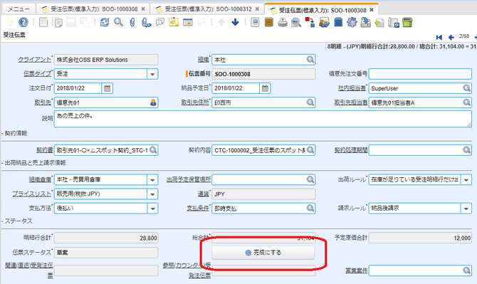
Task: Open zoom across magnifier-with-arrow icon
Action: pos(296,22)
